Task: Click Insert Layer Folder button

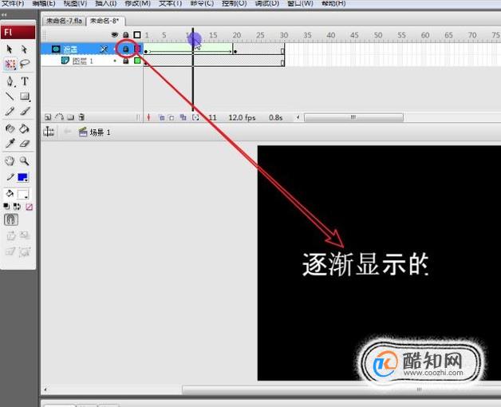Action: click(71, 117)
